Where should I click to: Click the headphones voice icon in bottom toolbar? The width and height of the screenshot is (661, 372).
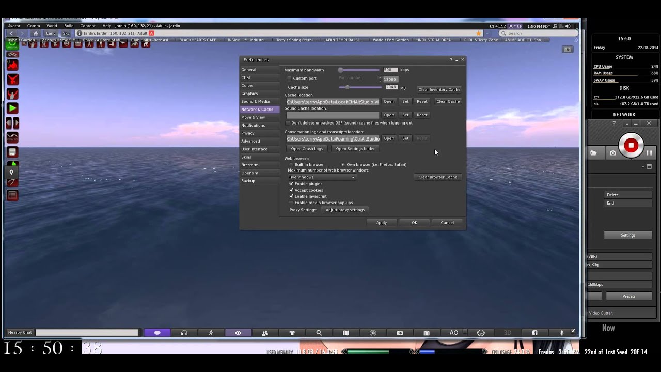tap(184, 333)
